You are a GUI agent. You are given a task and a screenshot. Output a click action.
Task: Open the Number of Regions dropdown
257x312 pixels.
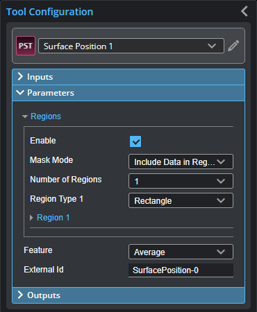click(x=181, y=181)
